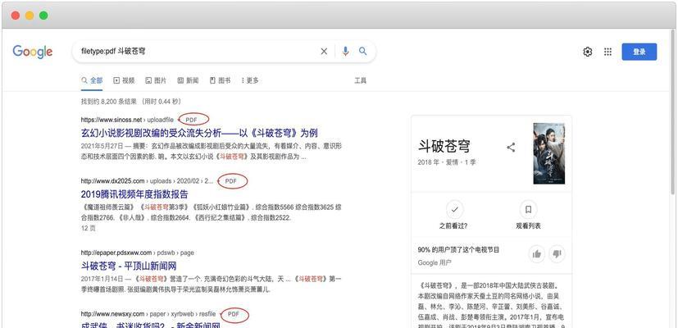Viewport: 678px width, 328px height.
Task: Open result 斗破苍穹 - 平顶山新闻网
Action: (129, 265)
